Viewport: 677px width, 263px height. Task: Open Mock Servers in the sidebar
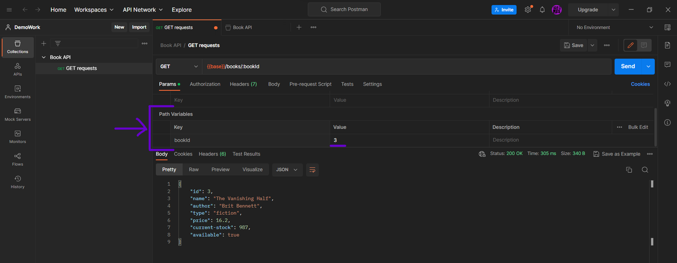[x=17, y=114]
